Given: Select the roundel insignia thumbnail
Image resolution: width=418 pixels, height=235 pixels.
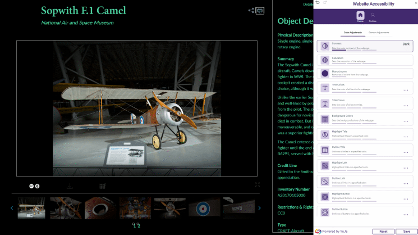Looking at the screenshot, I should click(204, 208).
